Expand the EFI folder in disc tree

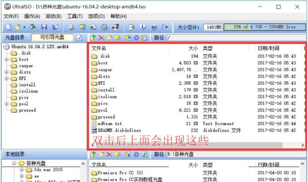[7, 78]
